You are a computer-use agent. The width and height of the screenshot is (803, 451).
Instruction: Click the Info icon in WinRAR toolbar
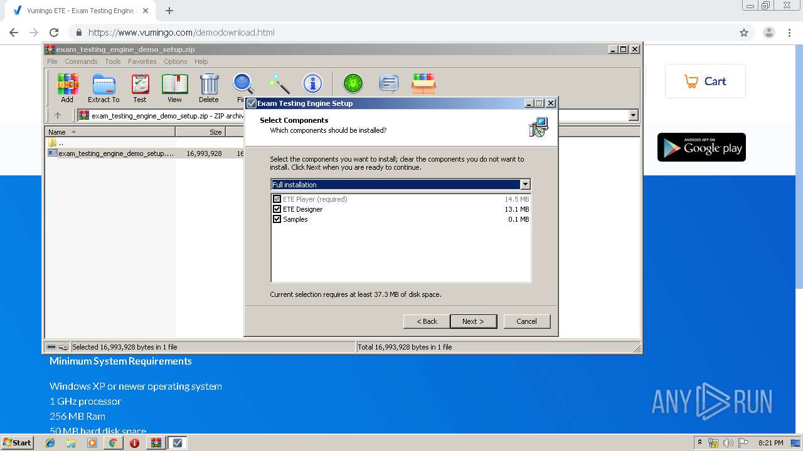pos(312,84)
